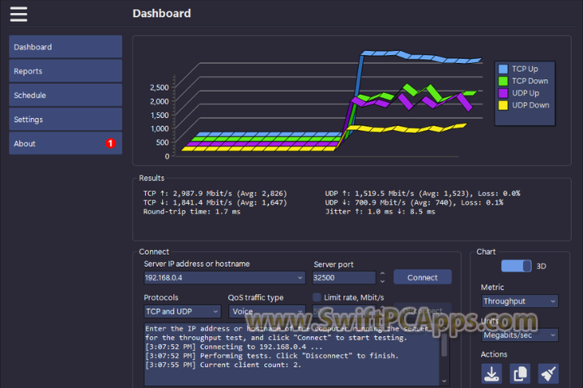Viewport: 583px width, 388px height.
Task: Click the log panel scrollbar
Action: [x=444, y=345]
